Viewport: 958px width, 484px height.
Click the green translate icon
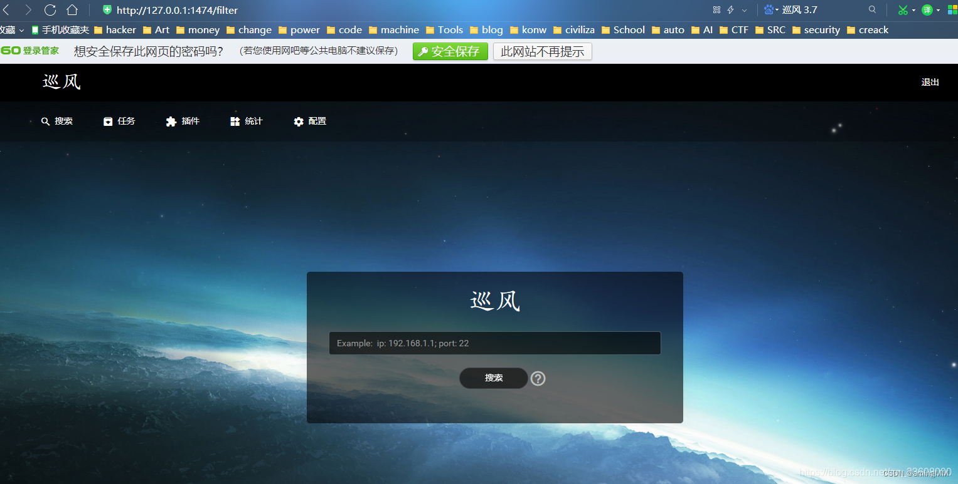point(927,10)
